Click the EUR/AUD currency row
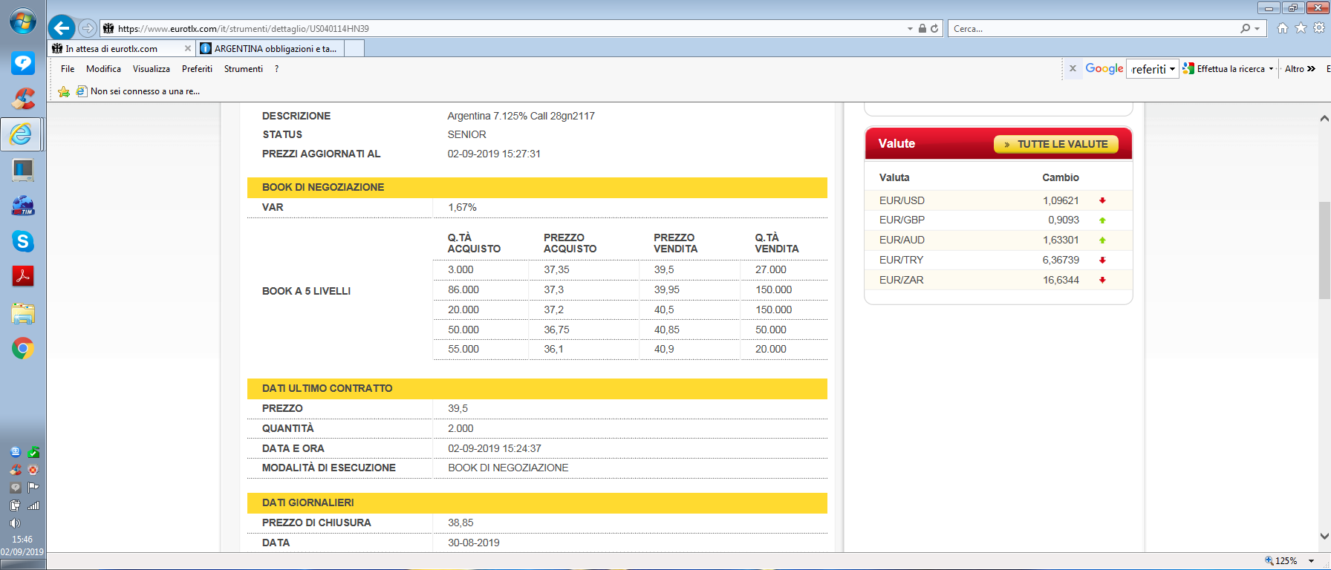This screenshot has width=1331, height=570. (x=998, y=240)
